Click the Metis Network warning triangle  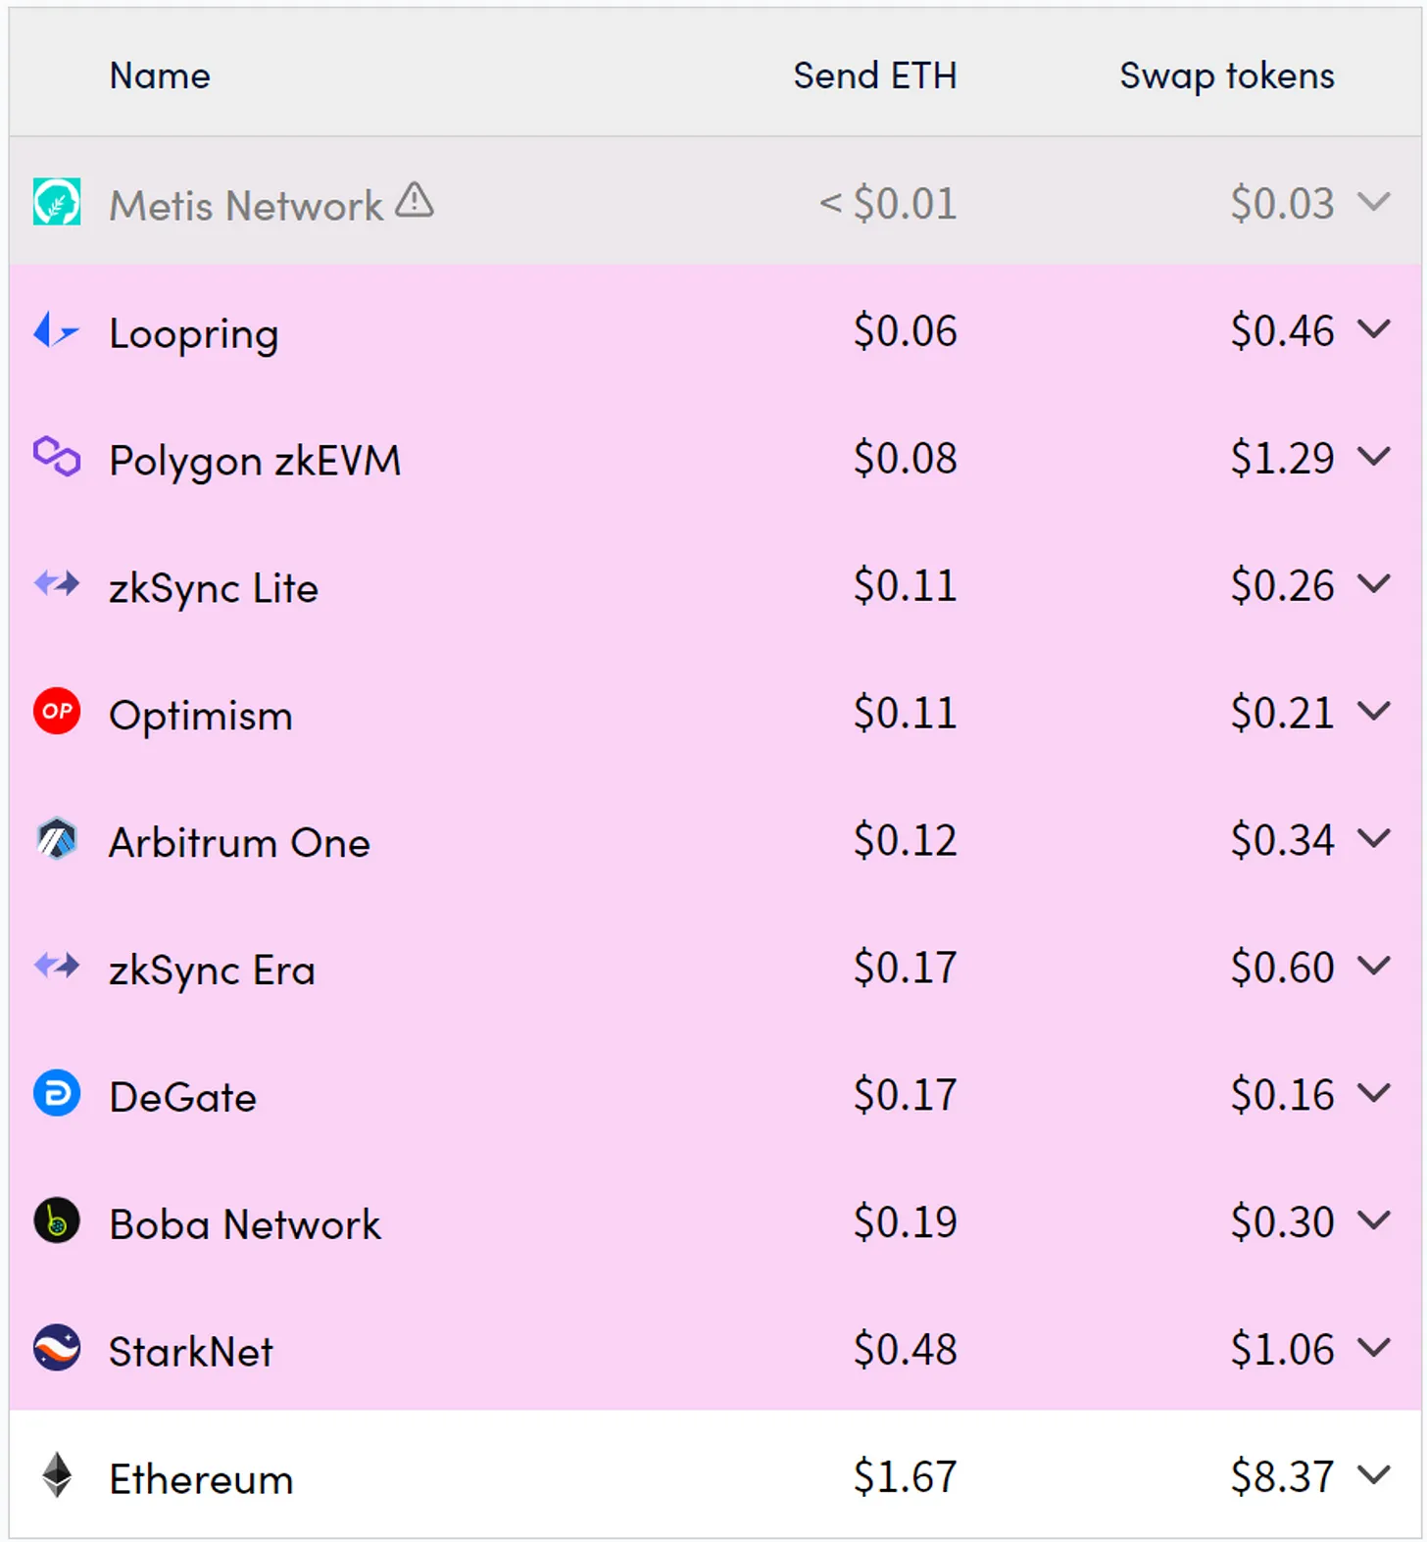[x=415, y=200]
